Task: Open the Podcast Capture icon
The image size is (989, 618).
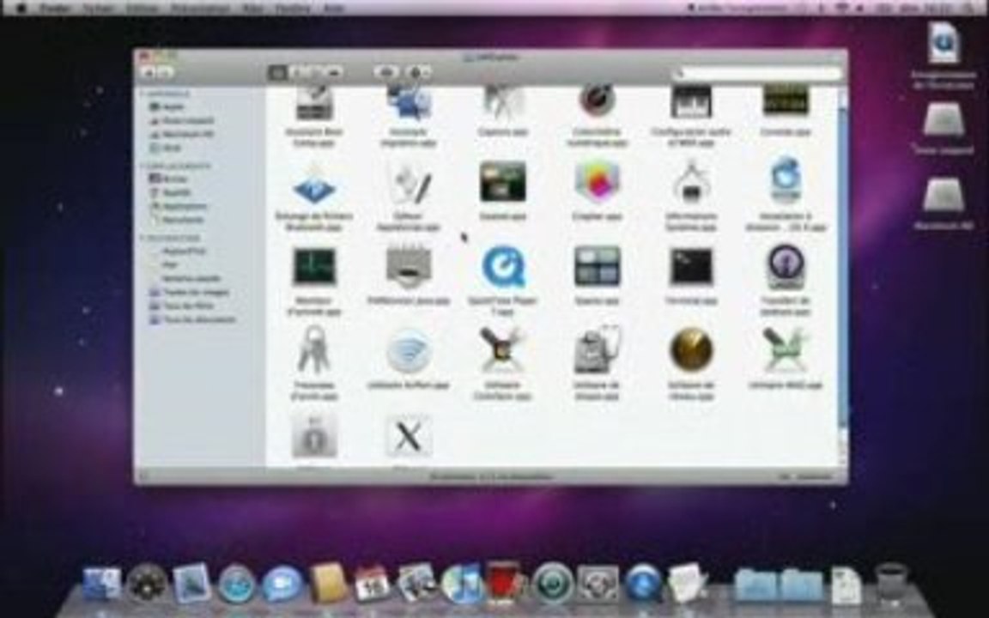Action: [786, 267]
